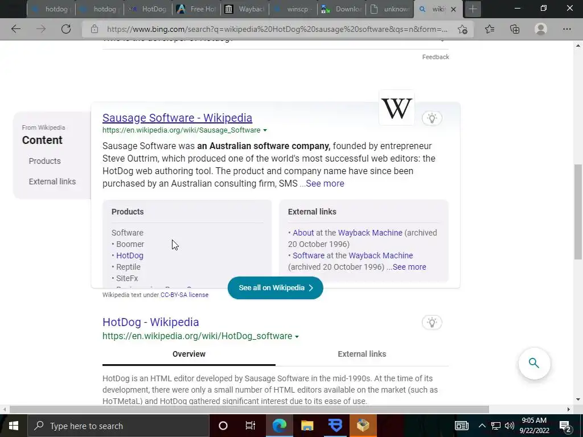Open the About link in External links

(x=303, y=233)
